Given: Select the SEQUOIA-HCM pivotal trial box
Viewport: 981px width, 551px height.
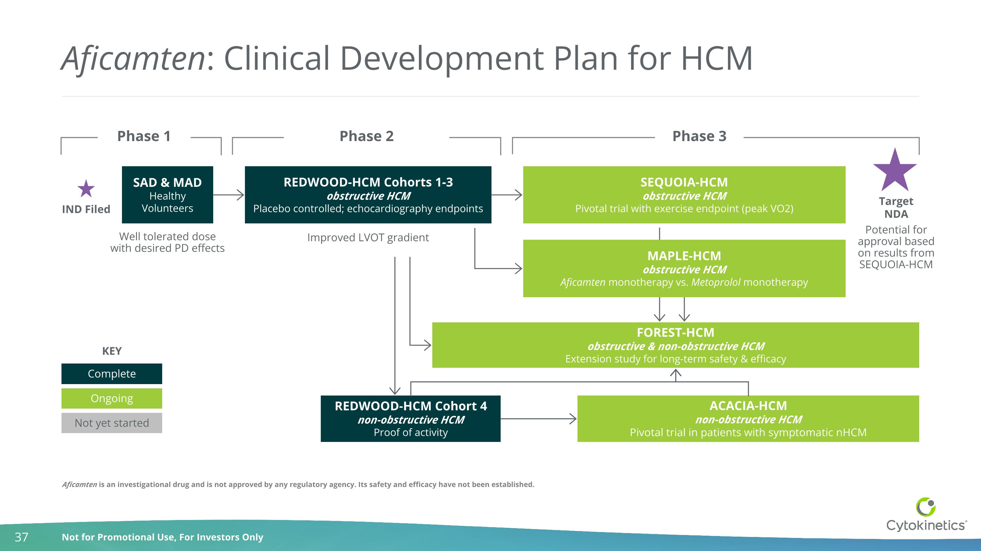Looking at the screenshot, I should tap(684, 195).
